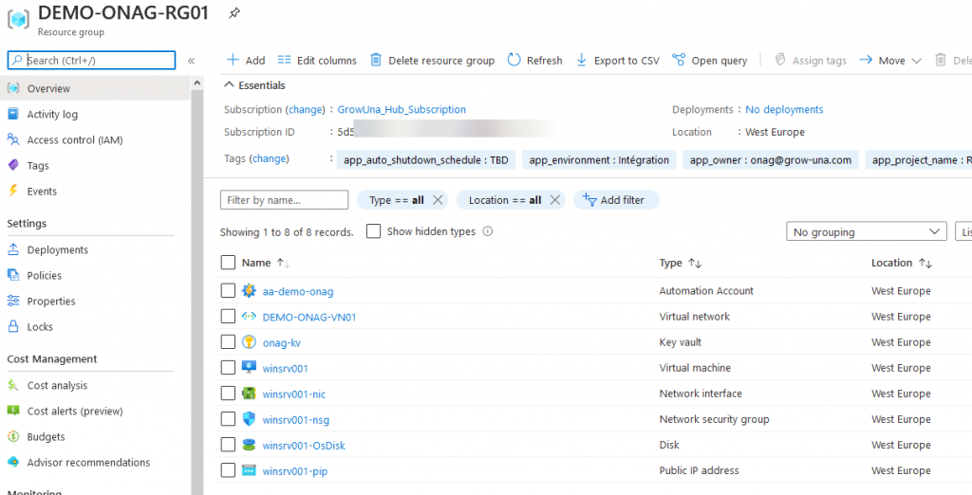Open query in Resource Graph
Screen dimensions: 972x495
tap(710, 60)
